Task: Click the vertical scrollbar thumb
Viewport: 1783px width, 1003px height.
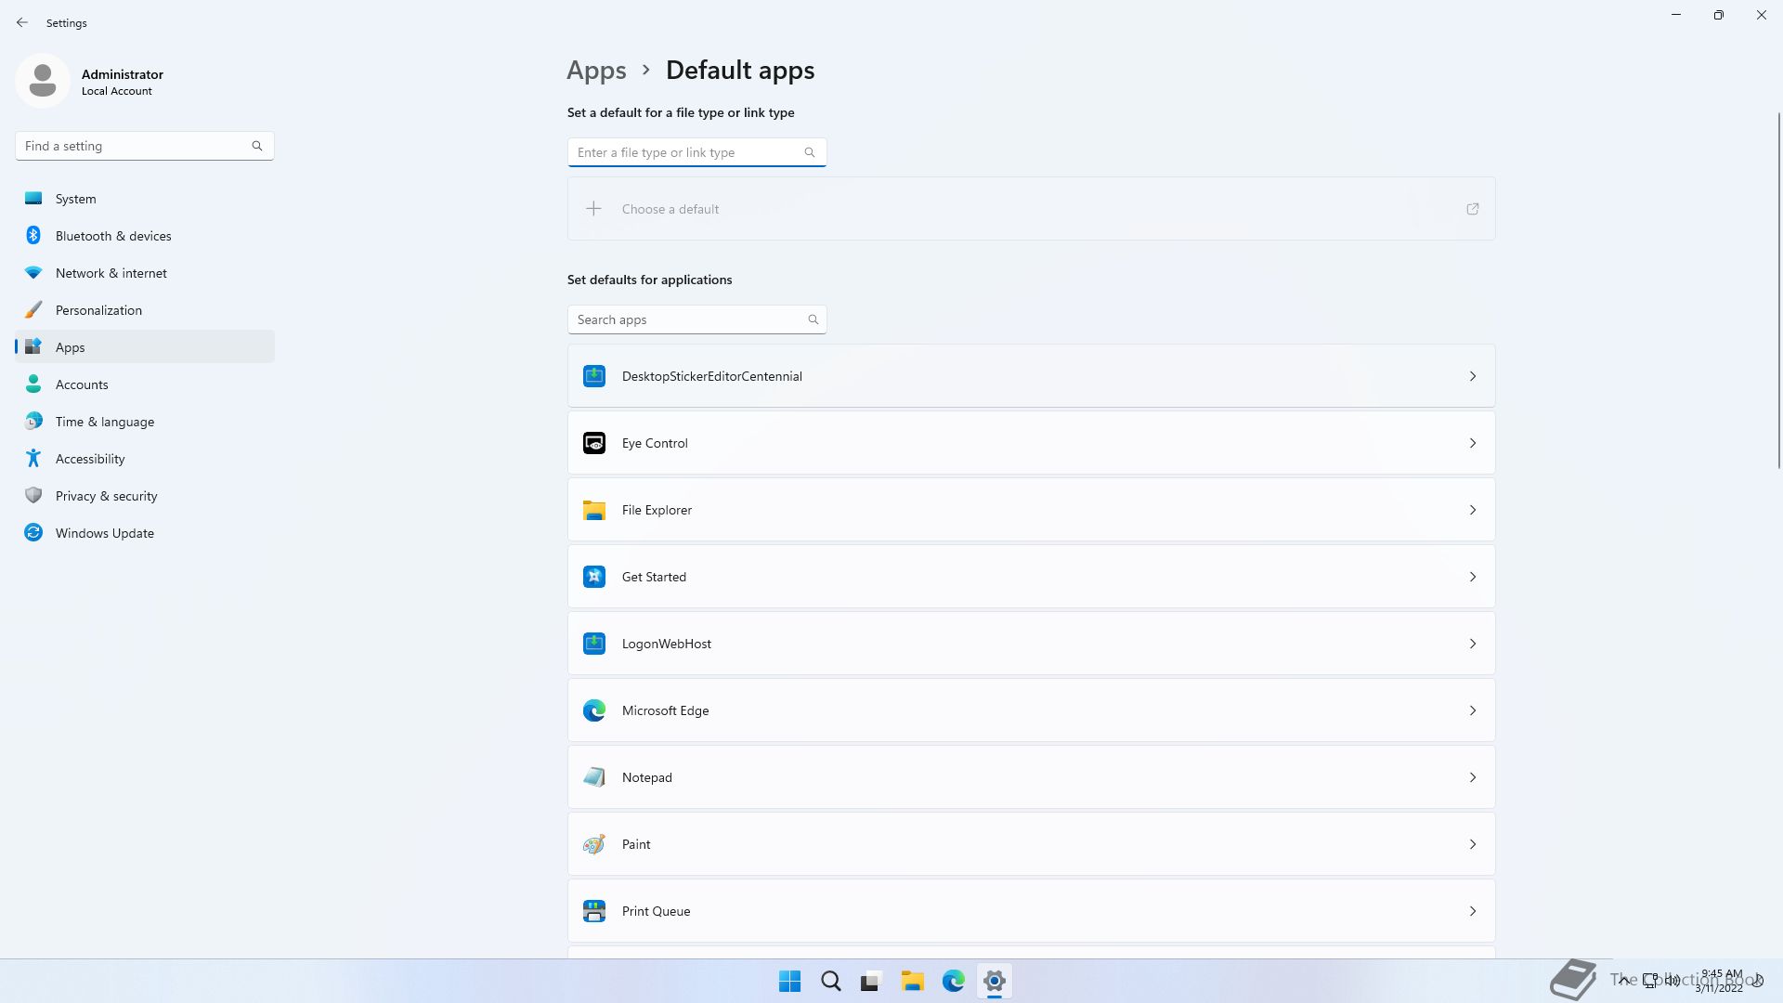Action: (x=1779, y=290)
